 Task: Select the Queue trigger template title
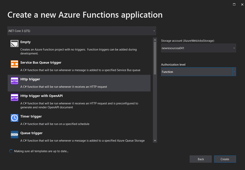pyautogui.click(x=31, y=133)
